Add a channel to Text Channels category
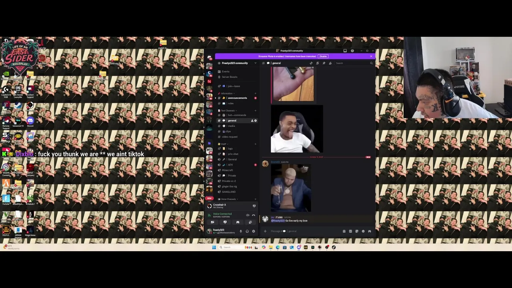512x288 pixels. pyautogui.click(x=255, y=111)
